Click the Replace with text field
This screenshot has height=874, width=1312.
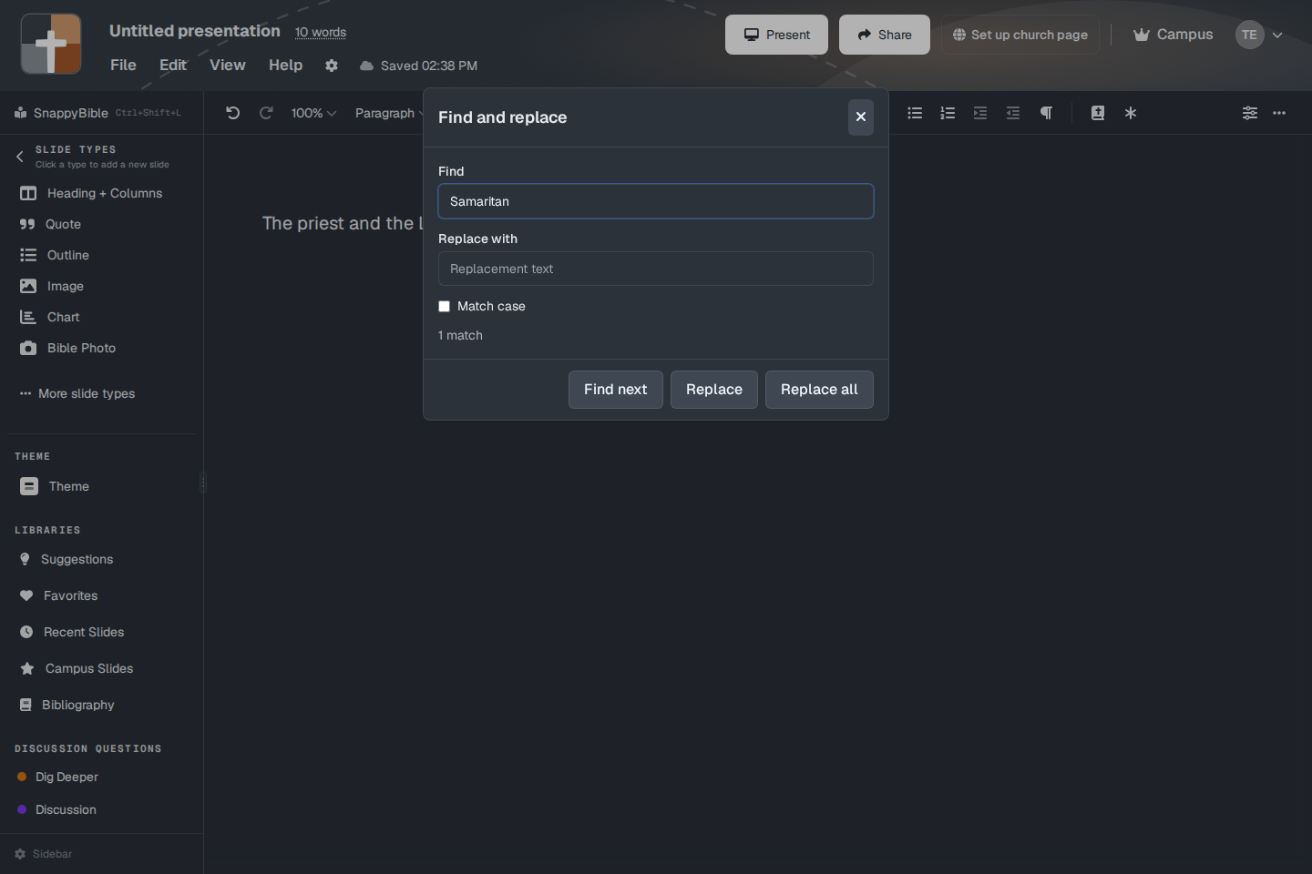656,269
